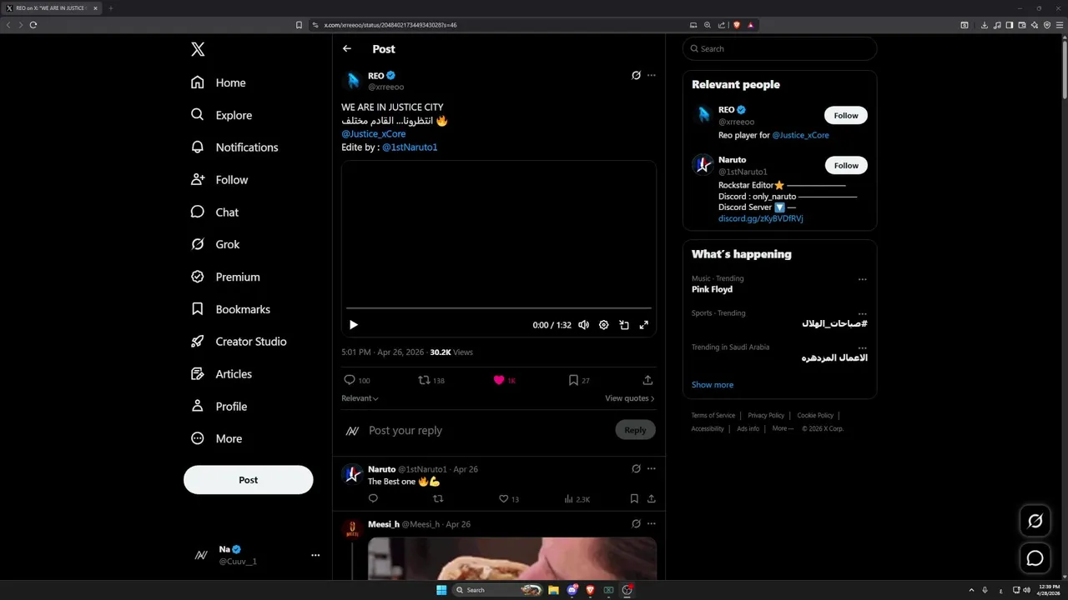The width and height of the screenshot is (1068, 600).
Task: Share Naruto's reply
Action: 652,499
